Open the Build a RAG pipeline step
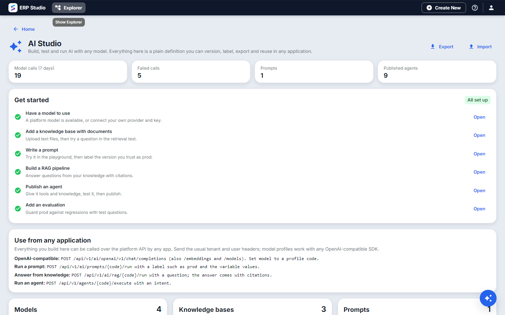Viewport: 505px width, 315px height. pyautogui.click(x=479, y=172)
